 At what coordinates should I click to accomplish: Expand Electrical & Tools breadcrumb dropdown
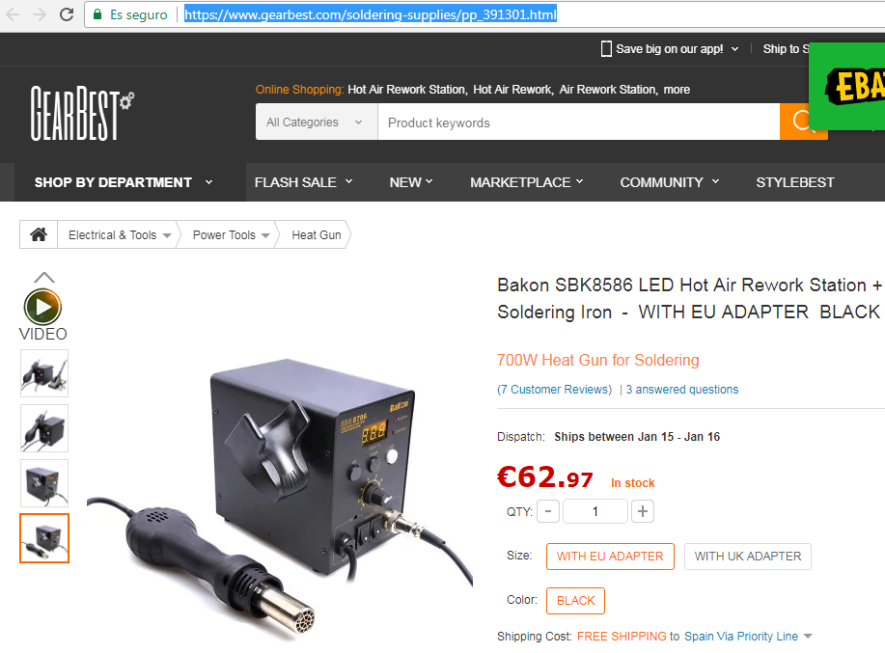(x=167, y=235)
